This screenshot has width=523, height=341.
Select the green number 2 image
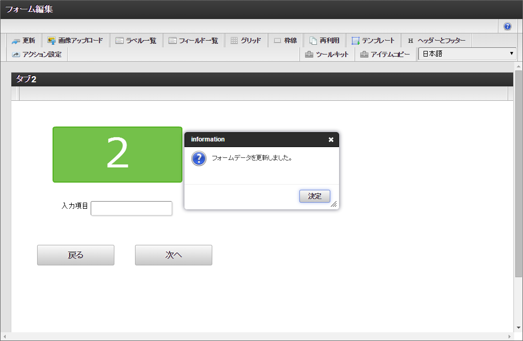click(117, 154)
